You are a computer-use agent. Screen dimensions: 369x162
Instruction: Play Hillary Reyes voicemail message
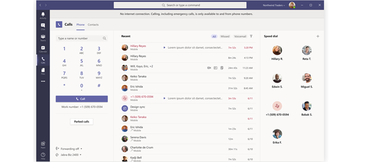tap(164, 47)
